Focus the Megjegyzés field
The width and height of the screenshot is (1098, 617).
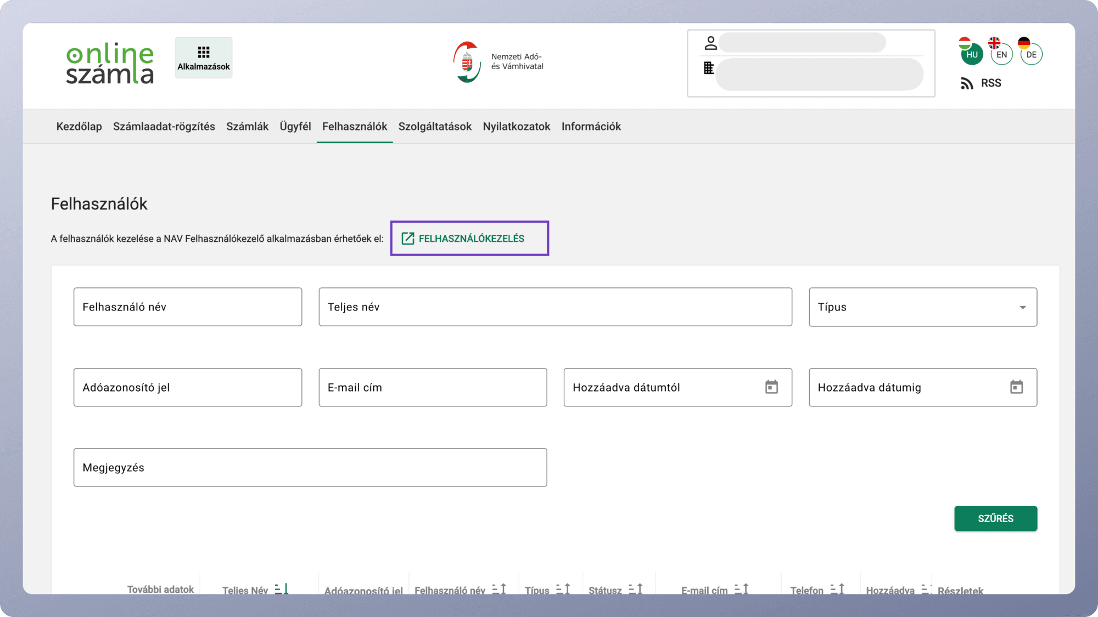pyautogui.click(x=310, y=467)
